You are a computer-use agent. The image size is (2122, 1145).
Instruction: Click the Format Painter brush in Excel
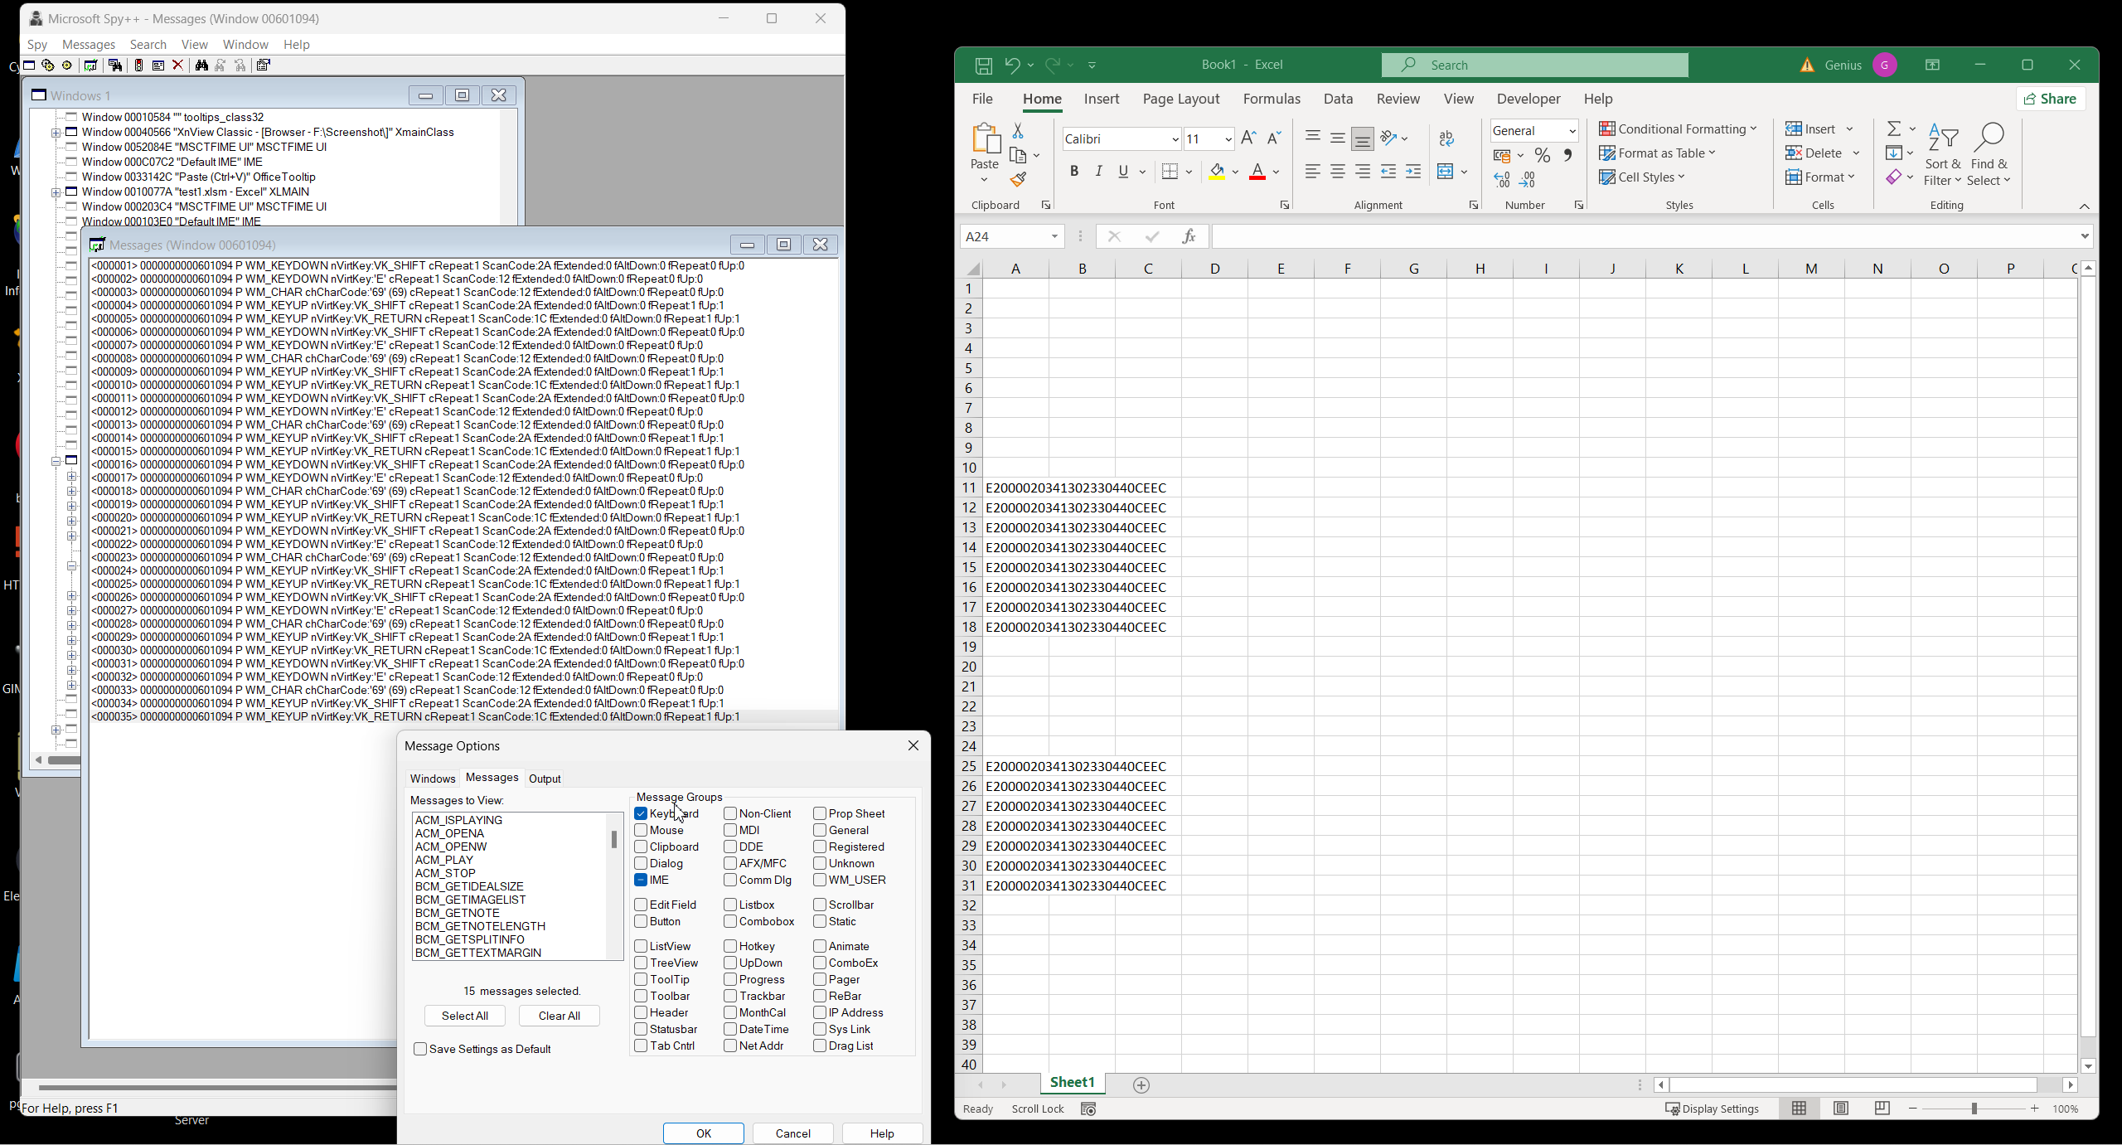click(x=1019, y=179)
